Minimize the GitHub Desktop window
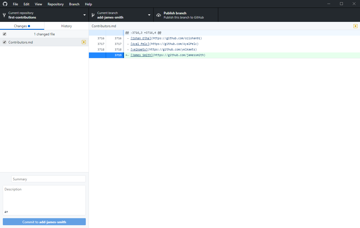360x228 pixels. 328,4
